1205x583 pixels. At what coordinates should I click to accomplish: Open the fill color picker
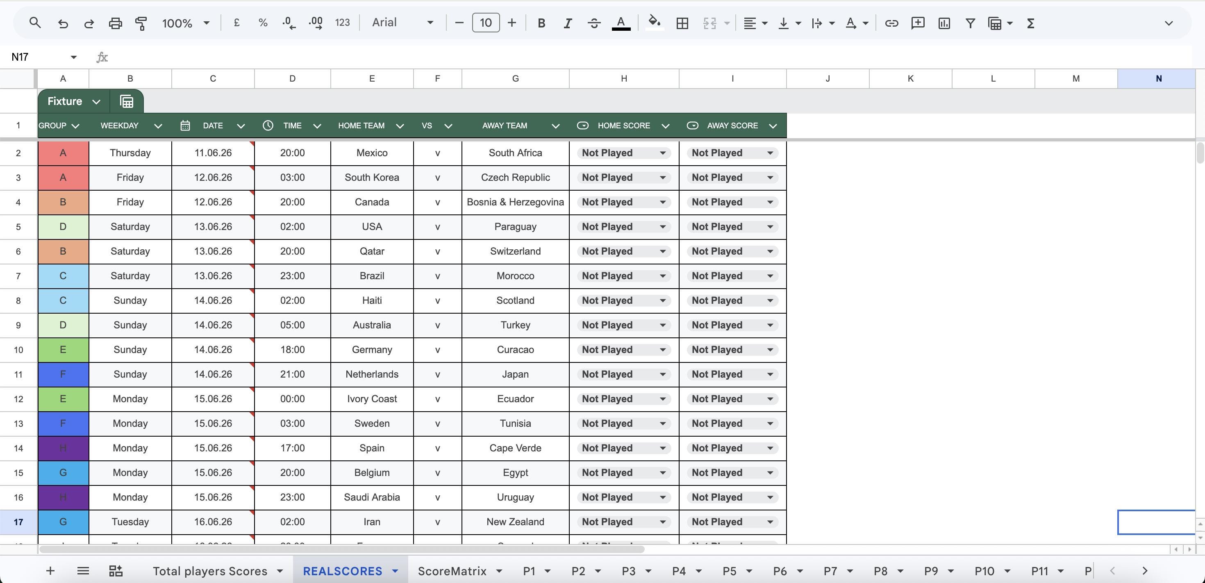pos(655,23)
